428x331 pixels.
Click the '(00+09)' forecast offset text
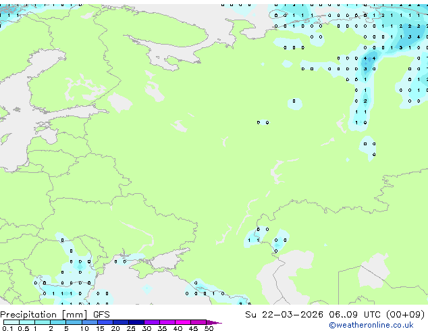[x=406, y=315]
